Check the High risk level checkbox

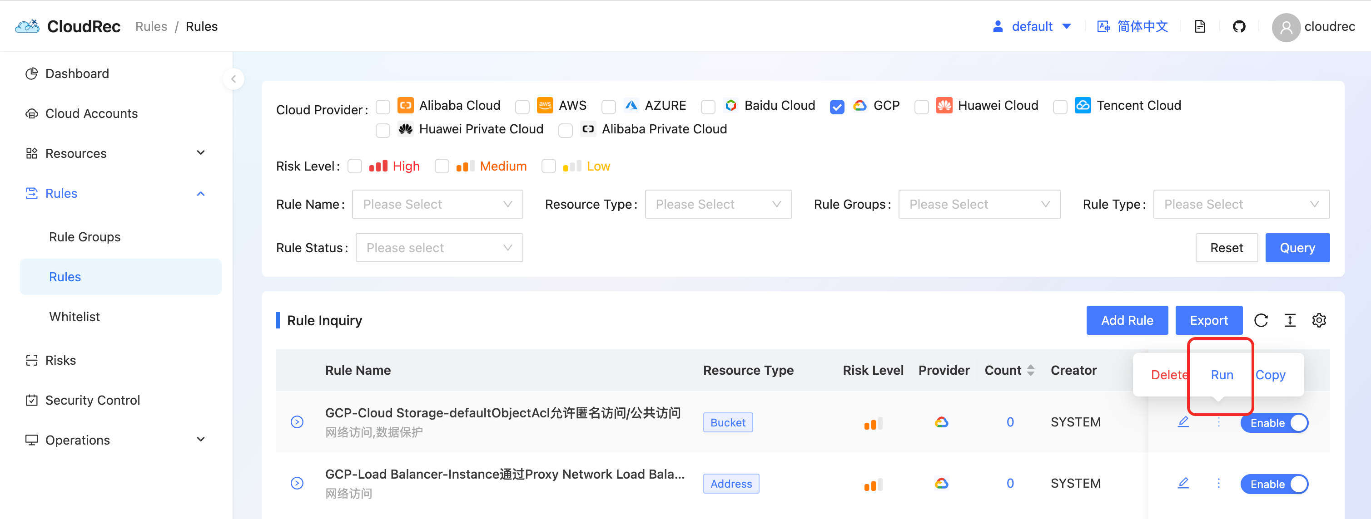(354, 166)
